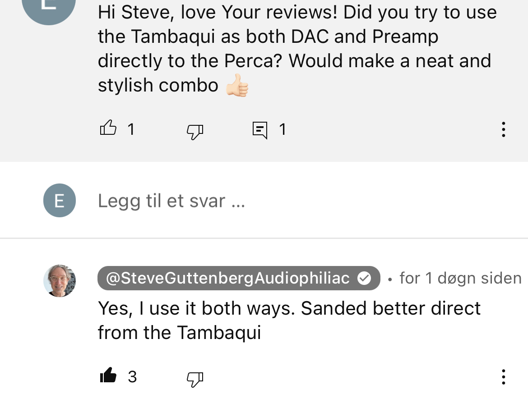Tap the reply count beside speech bubble

(283, 130)
